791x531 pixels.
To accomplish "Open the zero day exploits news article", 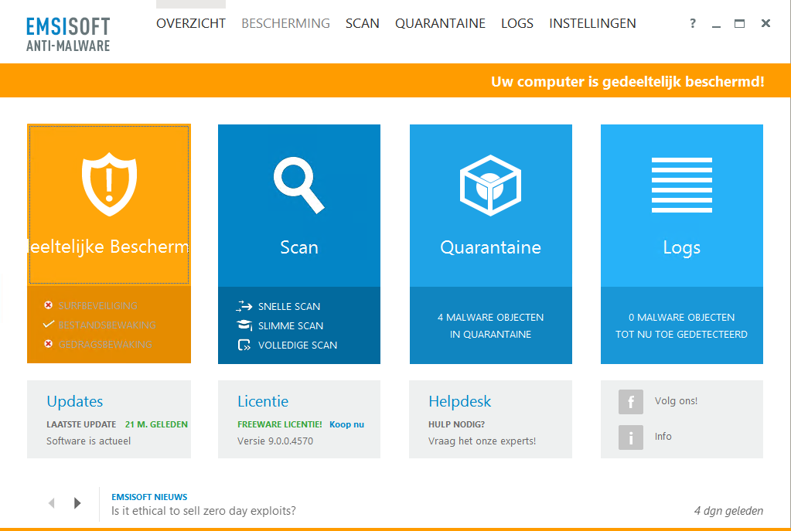I will click(203, 511).
